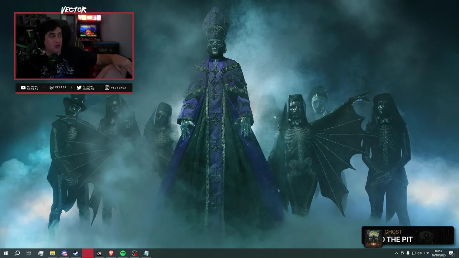Viewport: 459px width, 258px height.
Task: Open Task View in the taskbar
Action: point(29,253)
